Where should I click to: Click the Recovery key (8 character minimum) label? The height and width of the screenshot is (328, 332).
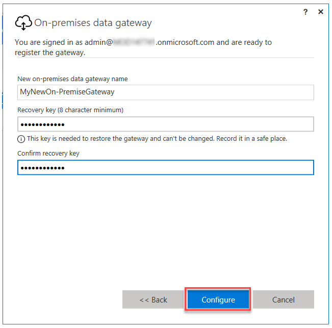70,110
